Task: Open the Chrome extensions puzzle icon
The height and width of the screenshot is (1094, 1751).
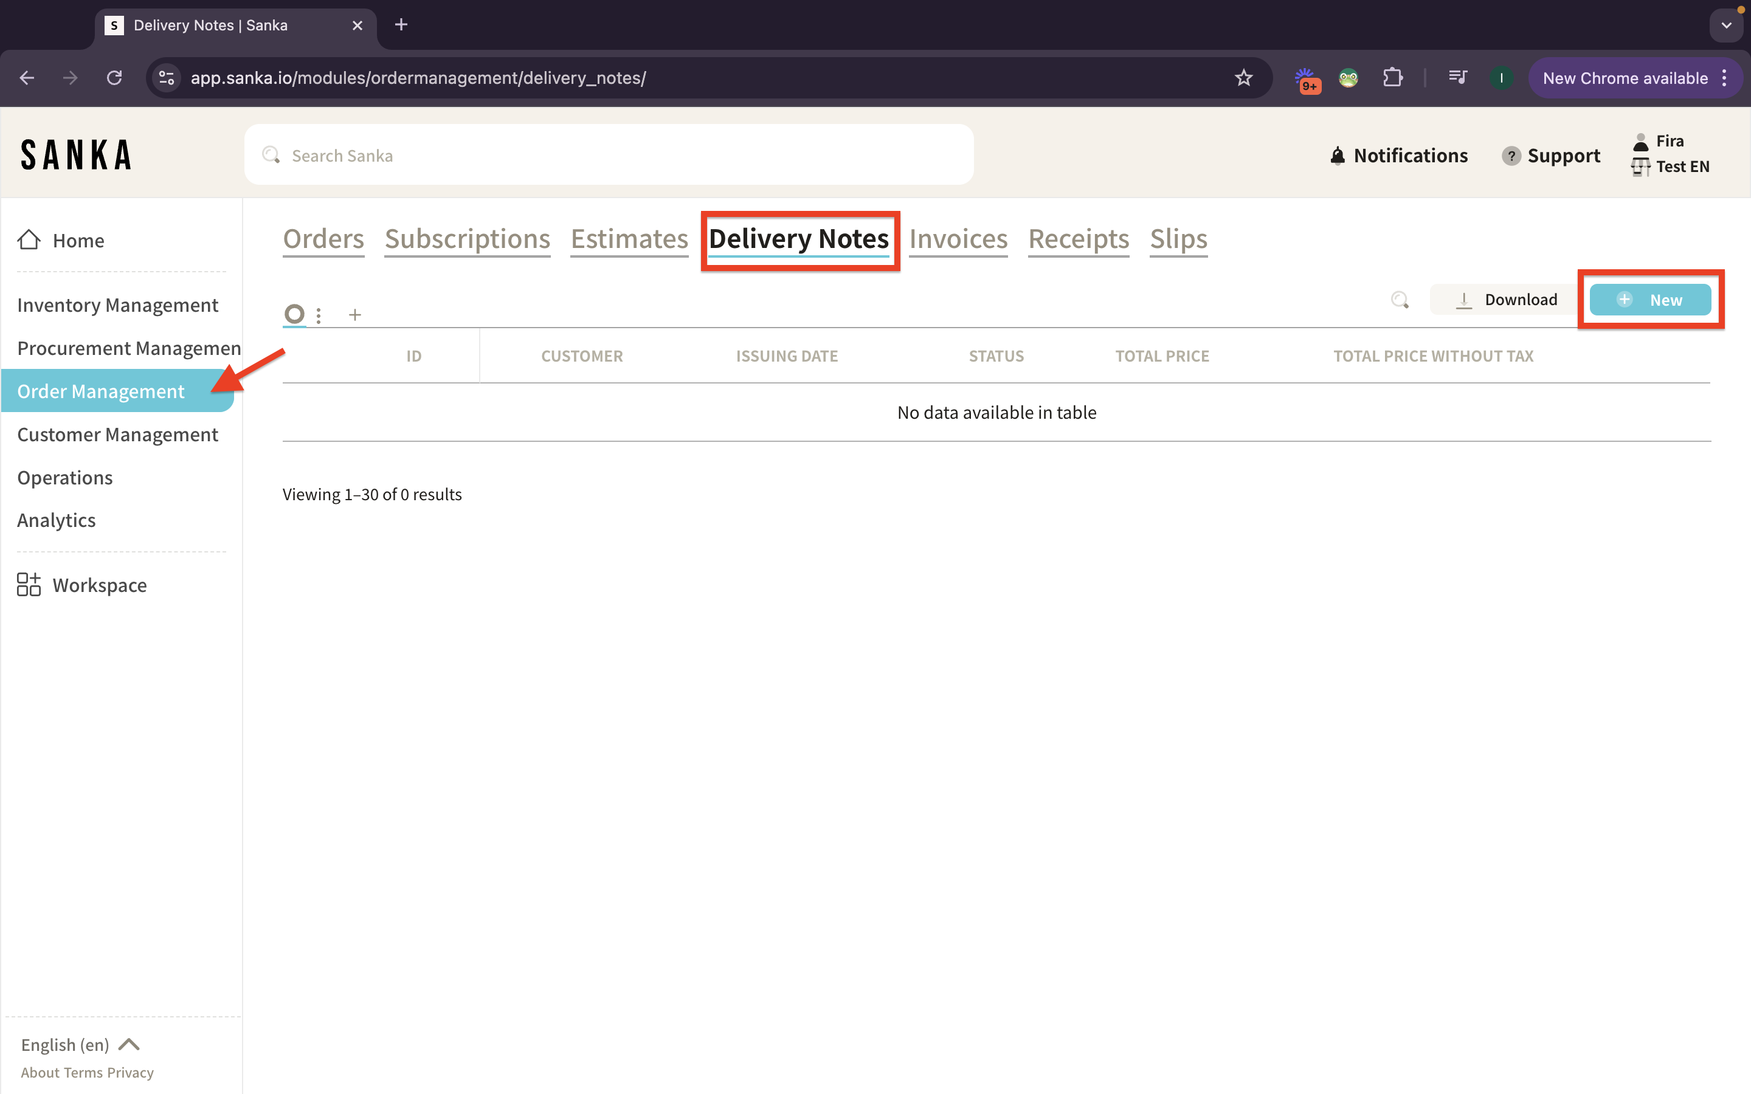Action: click(x=1392, y=78)
